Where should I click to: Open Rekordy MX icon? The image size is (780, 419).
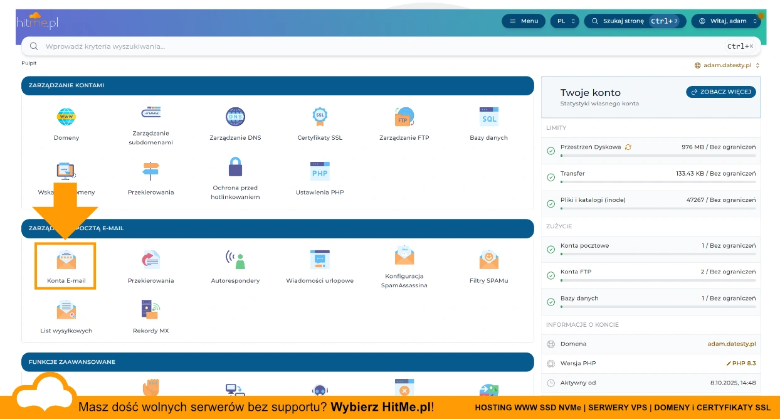pos(151,309)
